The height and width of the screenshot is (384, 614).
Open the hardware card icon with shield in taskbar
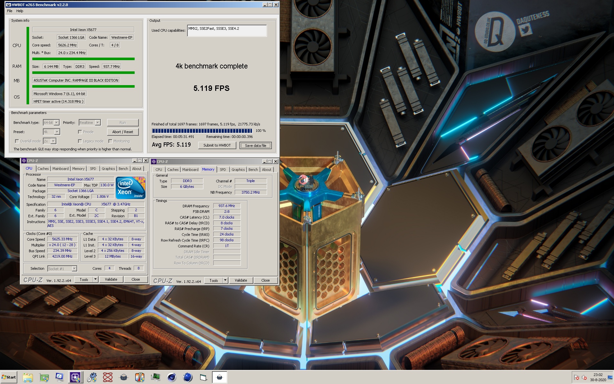click(x=44, y=377)
